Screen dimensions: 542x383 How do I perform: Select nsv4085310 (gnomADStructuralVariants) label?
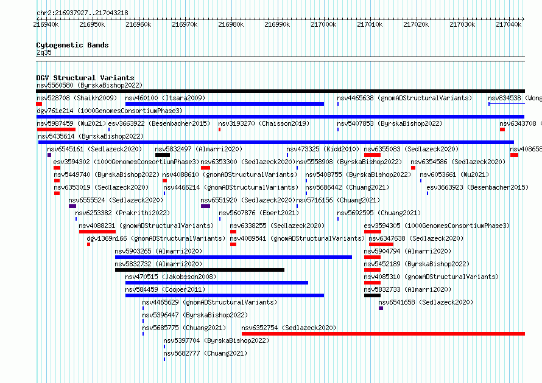431,277
